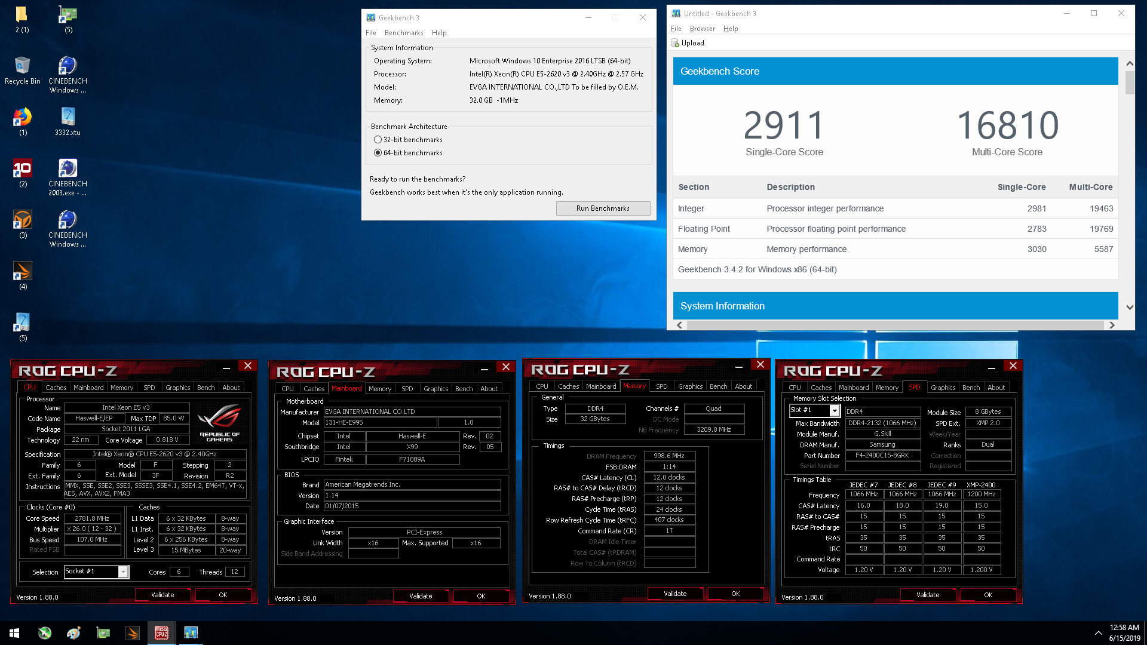The image size is (1147, 645).
Task: Click OK in the Memory tab window
Action: click(735, 594)
